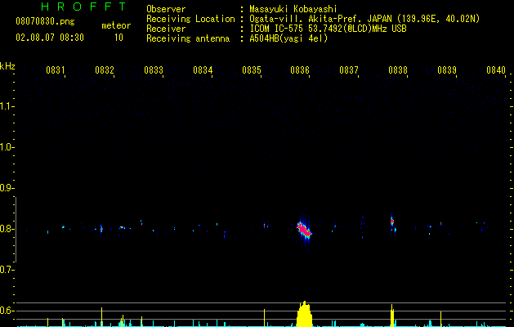This screenshot has height=327, width=514.
Task: Click observer name Masayuki Kobayashi
Action: (x=293, y=9)
